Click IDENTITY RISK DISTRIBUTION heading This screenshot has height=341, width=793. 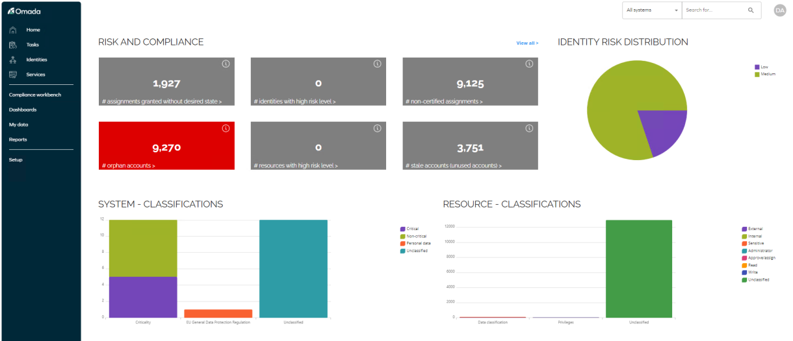point(623,42)
